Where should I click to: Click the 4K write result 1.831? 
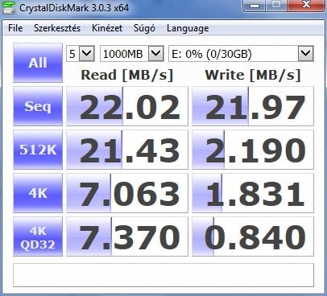[253, 193]
